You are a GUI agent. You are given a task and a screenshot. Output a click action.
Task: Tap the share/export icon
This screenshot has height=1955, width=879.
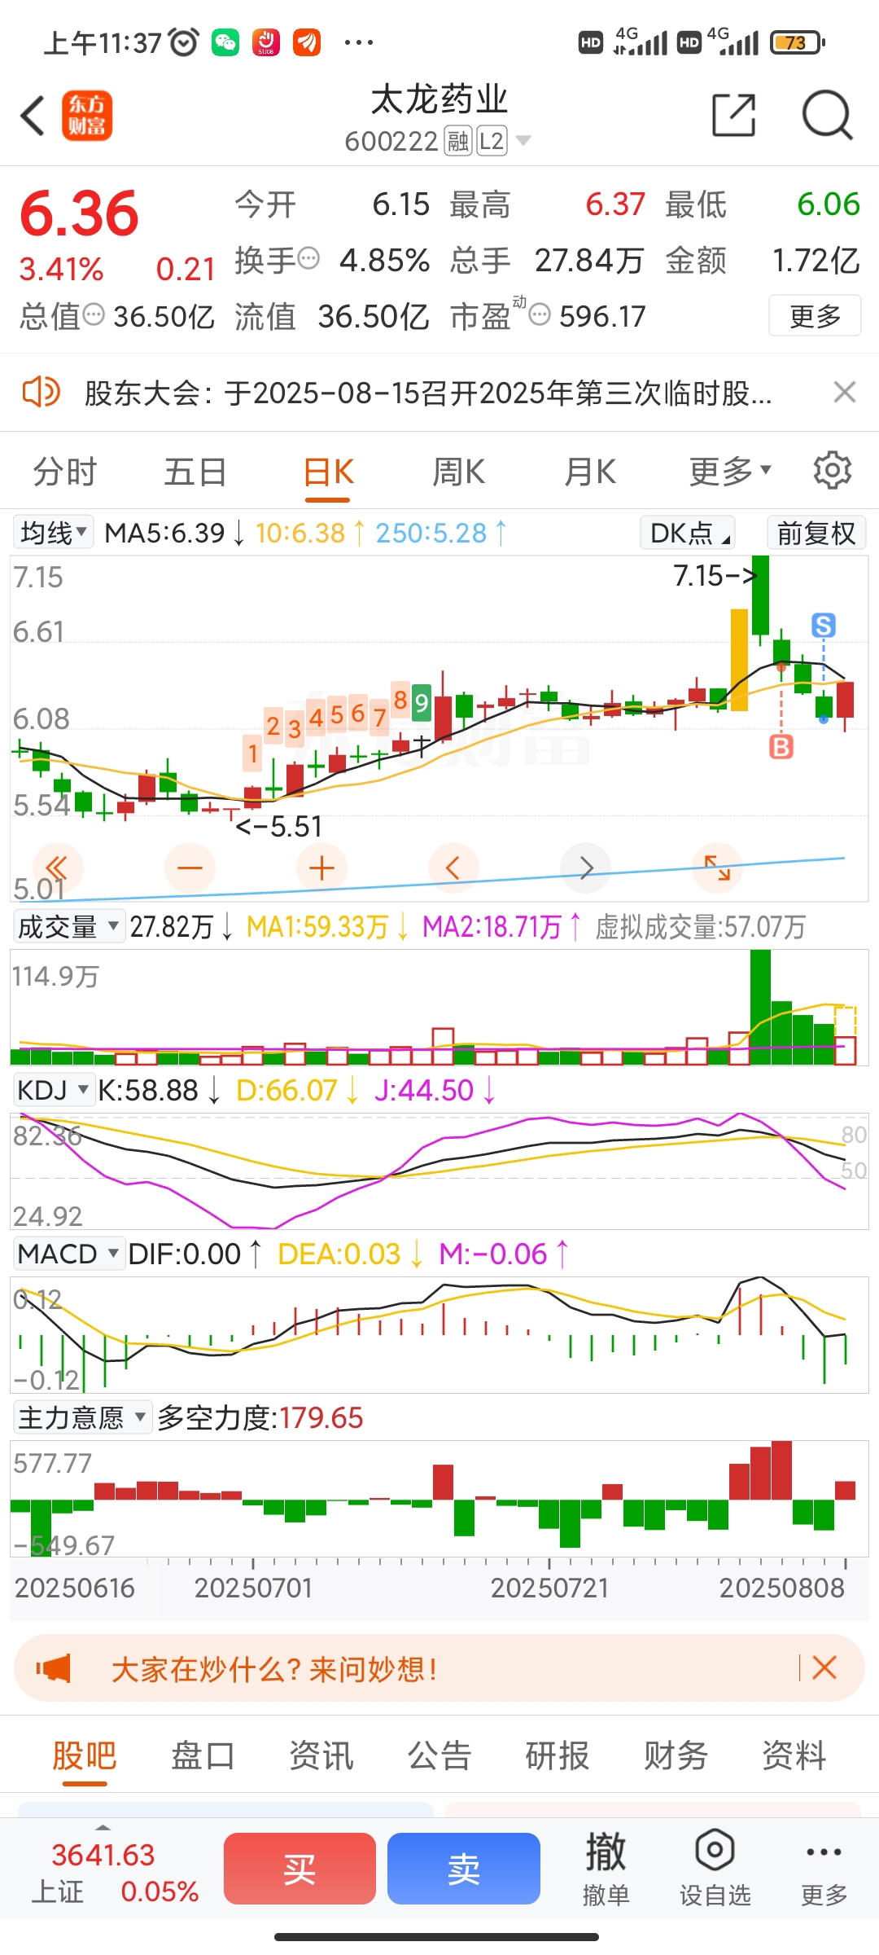[x=734, y=115]
